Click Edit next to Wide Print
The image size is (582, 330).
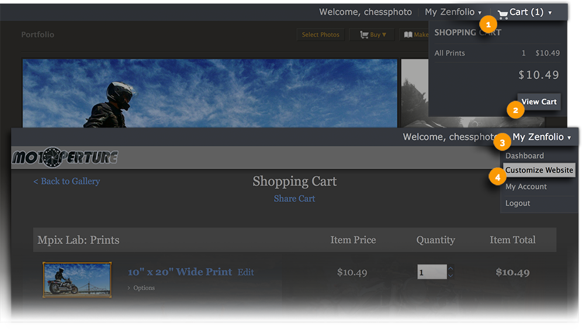246,273
